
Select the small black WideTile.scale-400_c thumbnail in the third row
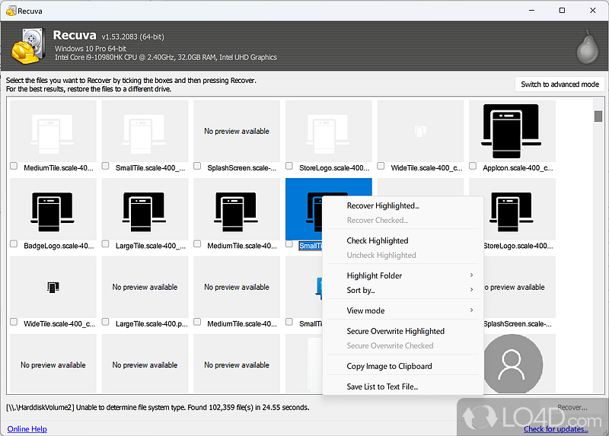(53, 288)
